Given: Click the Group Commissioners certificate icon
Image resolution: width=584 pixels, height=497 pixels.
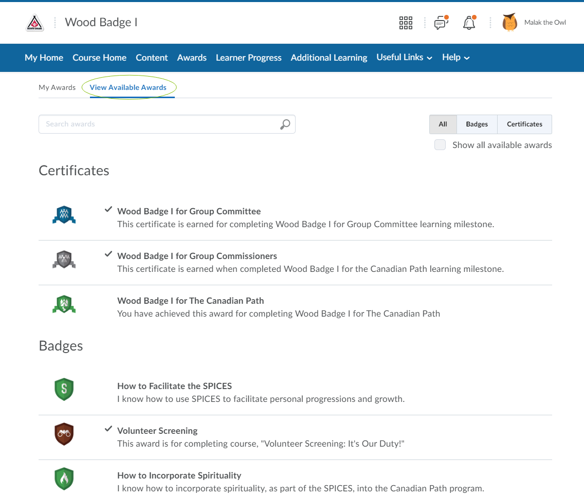Looking at the screenshot, I should (x=64, y=260).
